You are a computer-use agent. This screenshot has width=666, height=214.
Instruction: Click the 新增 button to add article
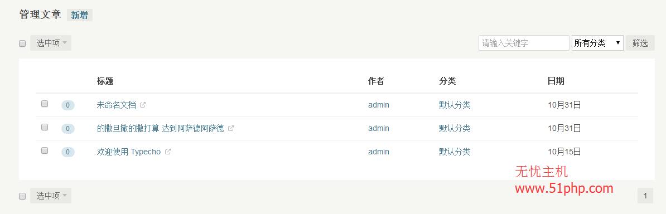[79, 15]
